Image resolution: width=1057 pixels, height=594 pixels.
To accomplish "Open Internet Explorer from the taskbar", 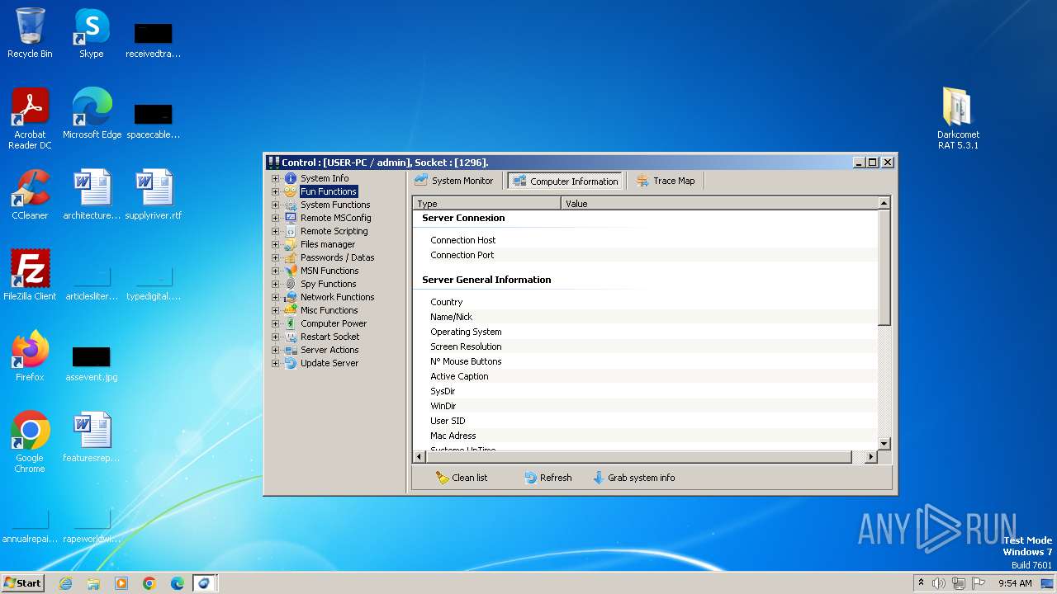I will tap(65, 583).
